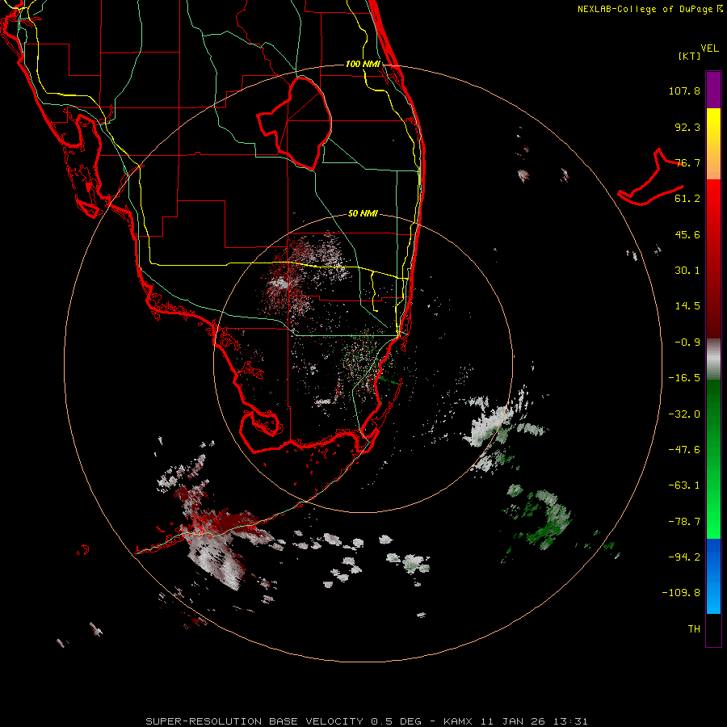Select the 107.8 legend value

click(684, 90)
